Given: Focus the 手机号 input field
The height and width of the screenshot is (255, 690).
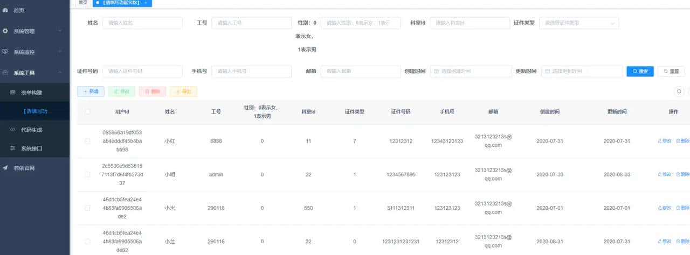Looking at the screenshot, I should tap(251, 71).
